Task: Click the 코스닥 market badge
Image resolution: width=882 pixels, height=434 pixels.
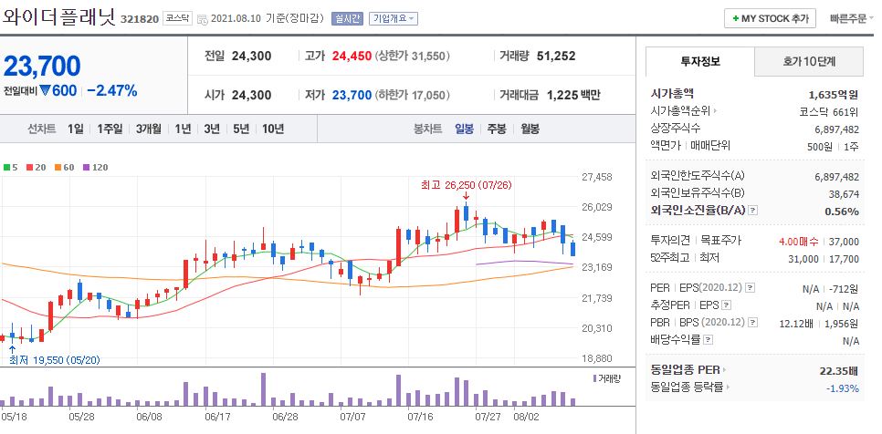Action: [x=178, y=18]
